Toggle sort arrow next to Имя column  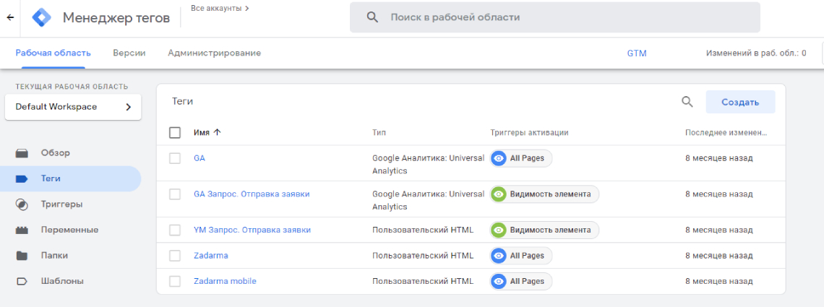[x=217, y=133]
